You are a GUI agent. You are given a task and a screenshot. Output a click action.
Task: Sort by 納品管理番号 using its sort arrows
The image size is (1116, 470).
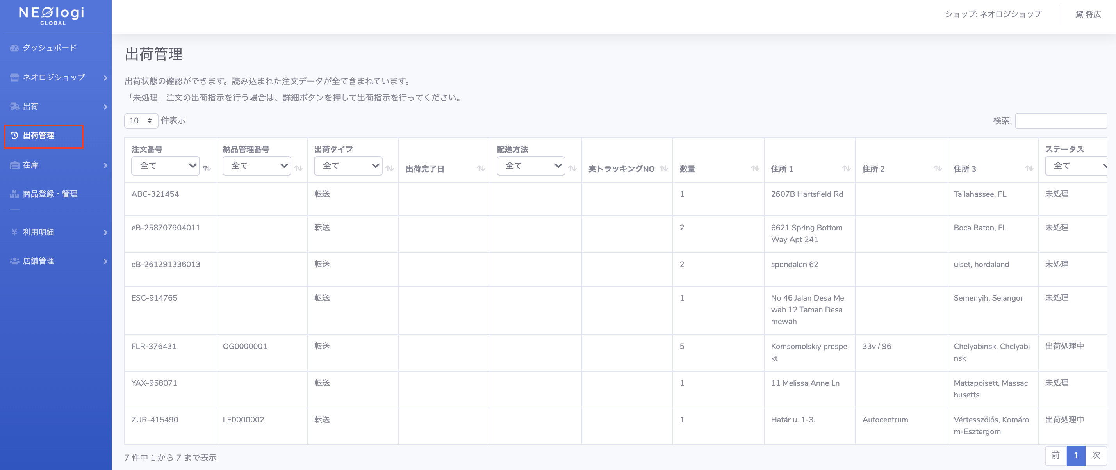coord(298,168)
